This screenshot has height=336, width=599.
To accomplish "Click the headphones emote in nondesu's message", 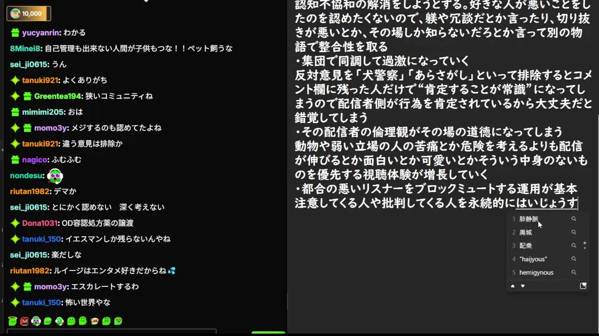I will 55,176.
